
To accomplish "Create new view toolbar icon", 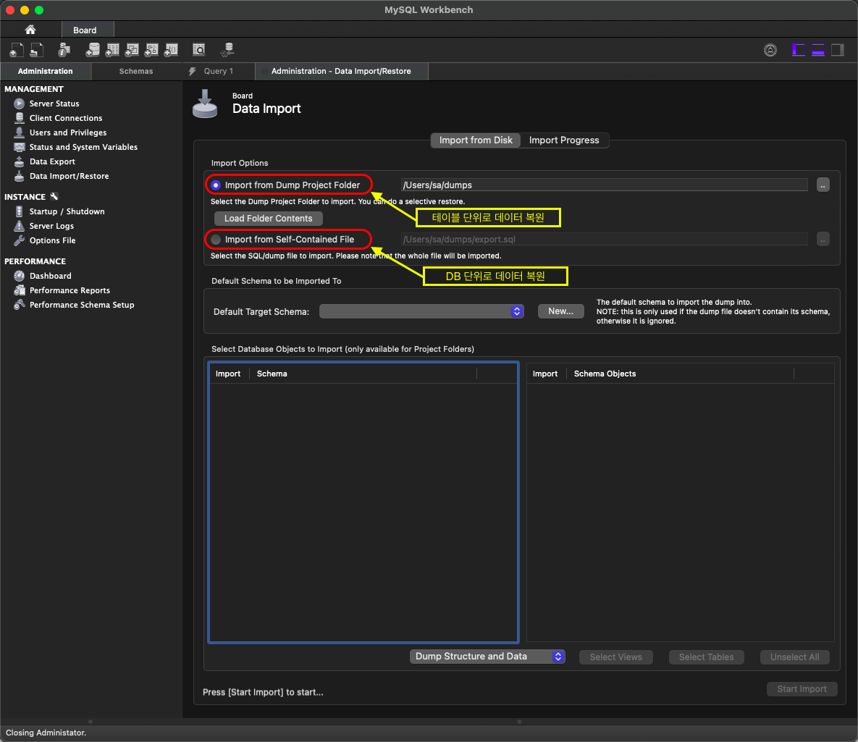I will [132, 51].
